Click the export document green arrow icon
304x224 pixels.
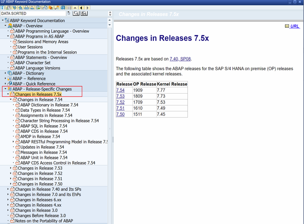click(x=39, y=8)
